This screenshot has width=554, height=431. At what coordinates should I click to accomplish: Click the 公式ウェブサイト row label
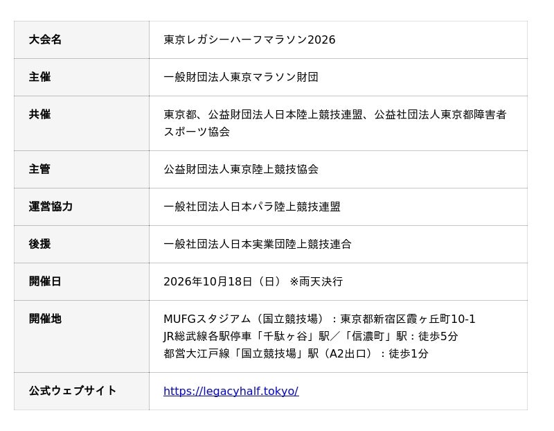click(x=73, y=391)
